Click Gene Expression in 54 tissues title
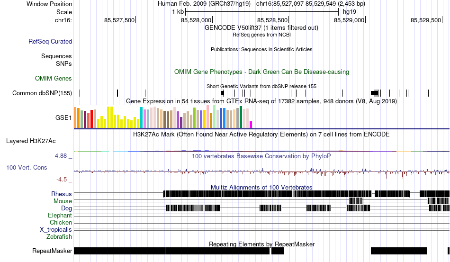Viewport: 450px width, 262px height. [261, 101]
